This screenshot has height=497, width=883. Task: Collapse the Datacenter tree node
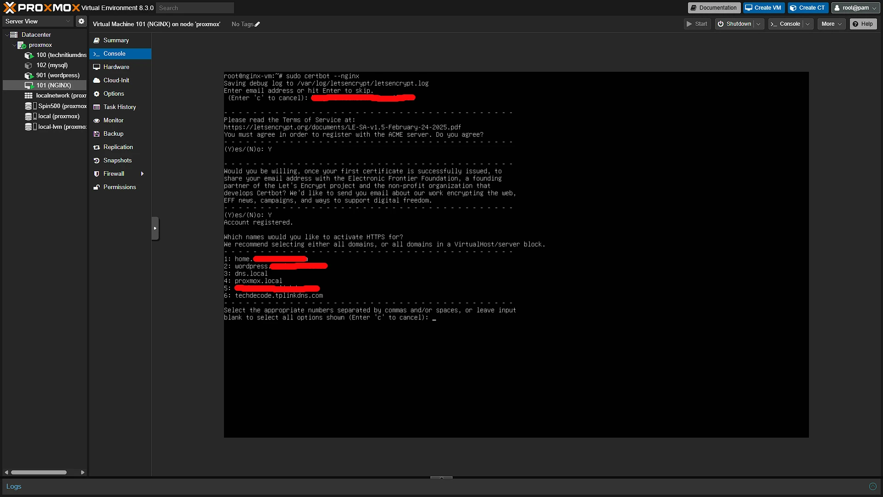[x=7, y=35]
